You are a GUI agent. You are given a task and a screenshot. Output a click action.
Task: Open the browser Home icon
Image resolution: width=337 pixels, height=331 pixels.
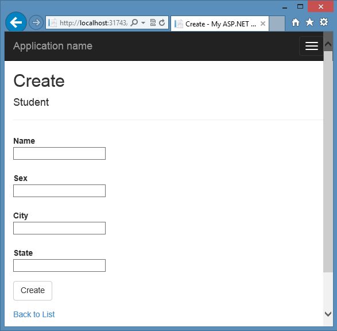[296, 22]
